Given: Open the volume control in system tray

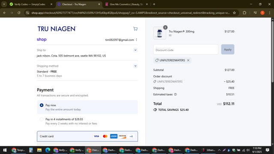Looking at the screenshot, I should click(248, 150).
